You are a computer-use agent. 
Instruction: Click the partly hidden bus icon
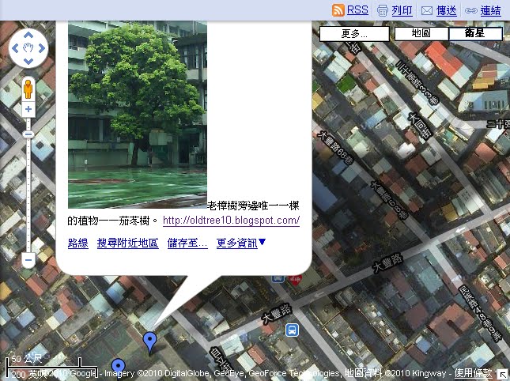tap(278, 279)
